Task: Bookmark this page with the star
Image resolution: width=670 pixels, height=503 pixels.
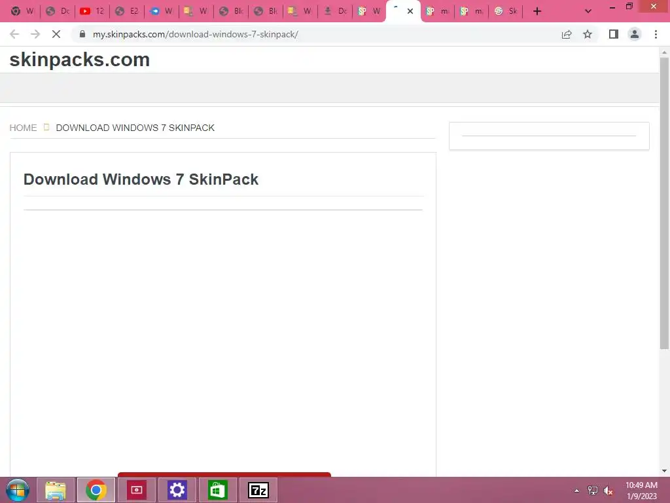Action: 588,34
